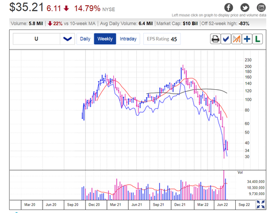Print the chart with printer icon
The image size is (276, 213).
[215, 39]
